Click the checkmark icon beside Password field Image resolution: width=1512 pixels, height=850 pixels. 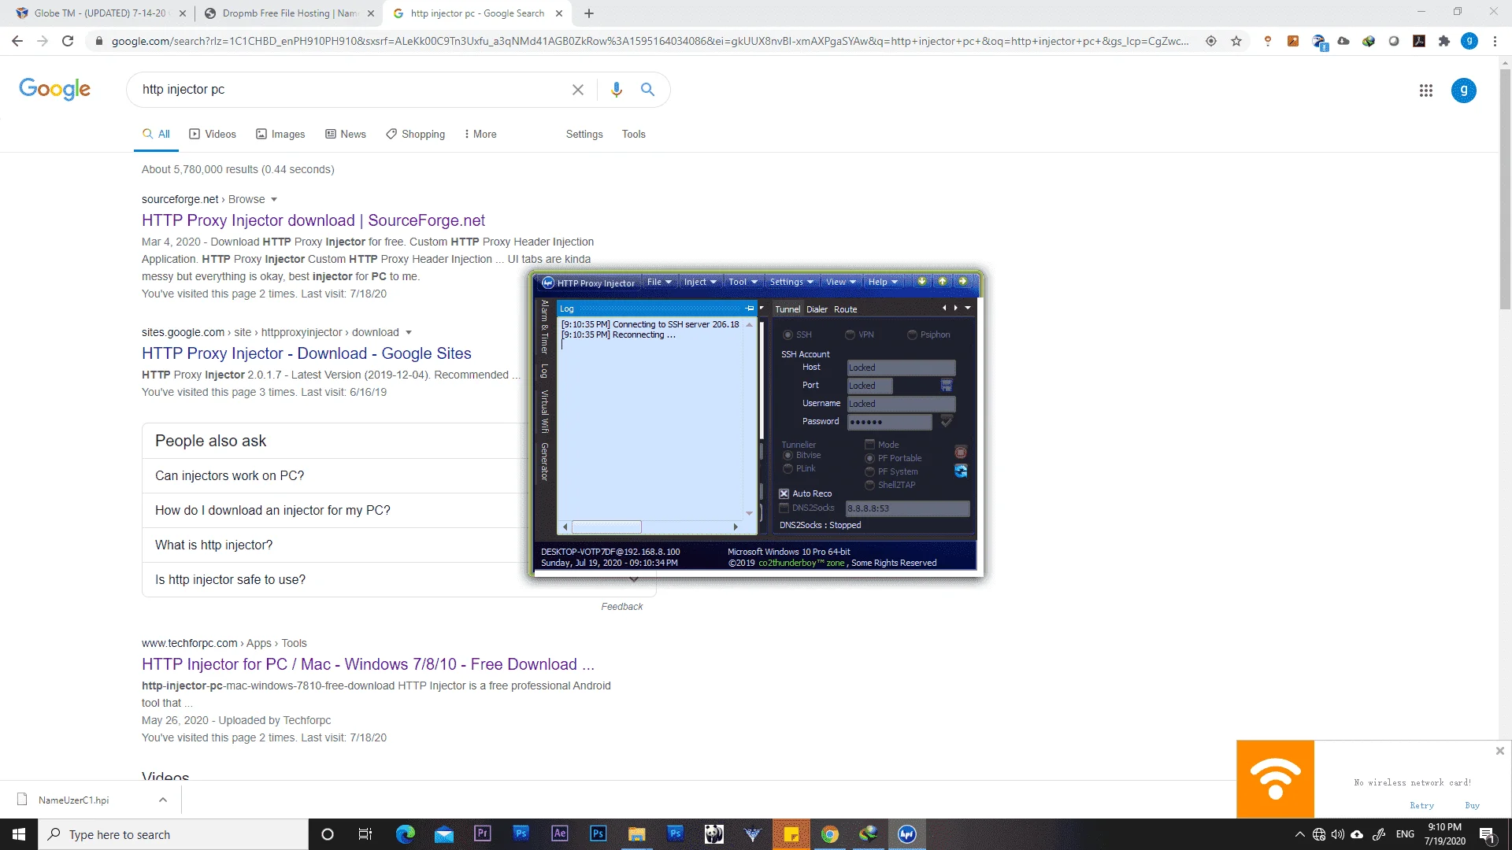tap(947, 421)
